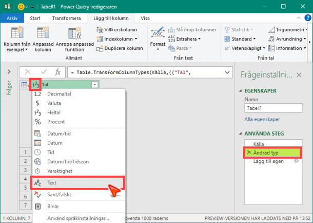Select the Ändrad typ step
The height and width of the screenshot is (223, 313).
pyautogui.click(x=272, y=153)
